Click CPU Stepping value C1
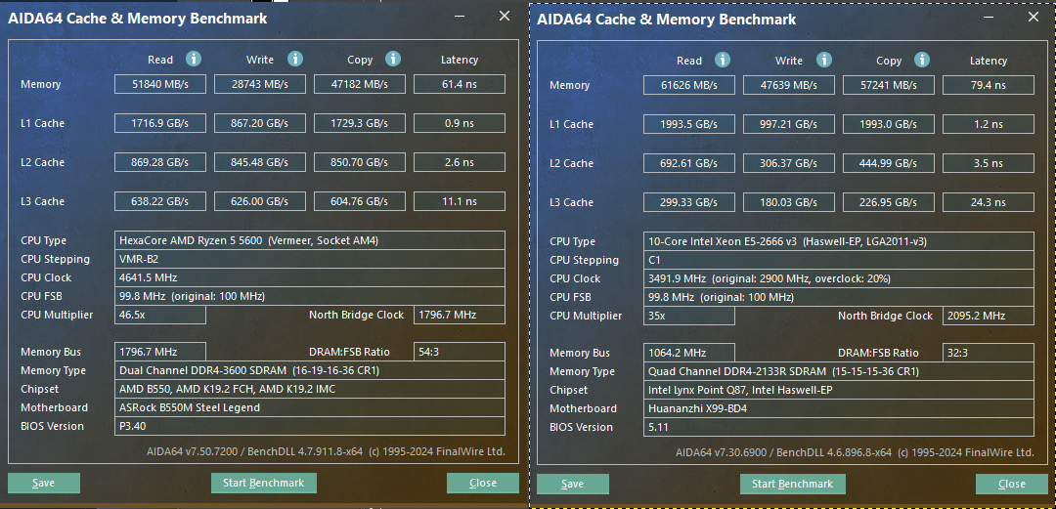The width and height of the screenshot is (1056, 509). click(839, 260)
